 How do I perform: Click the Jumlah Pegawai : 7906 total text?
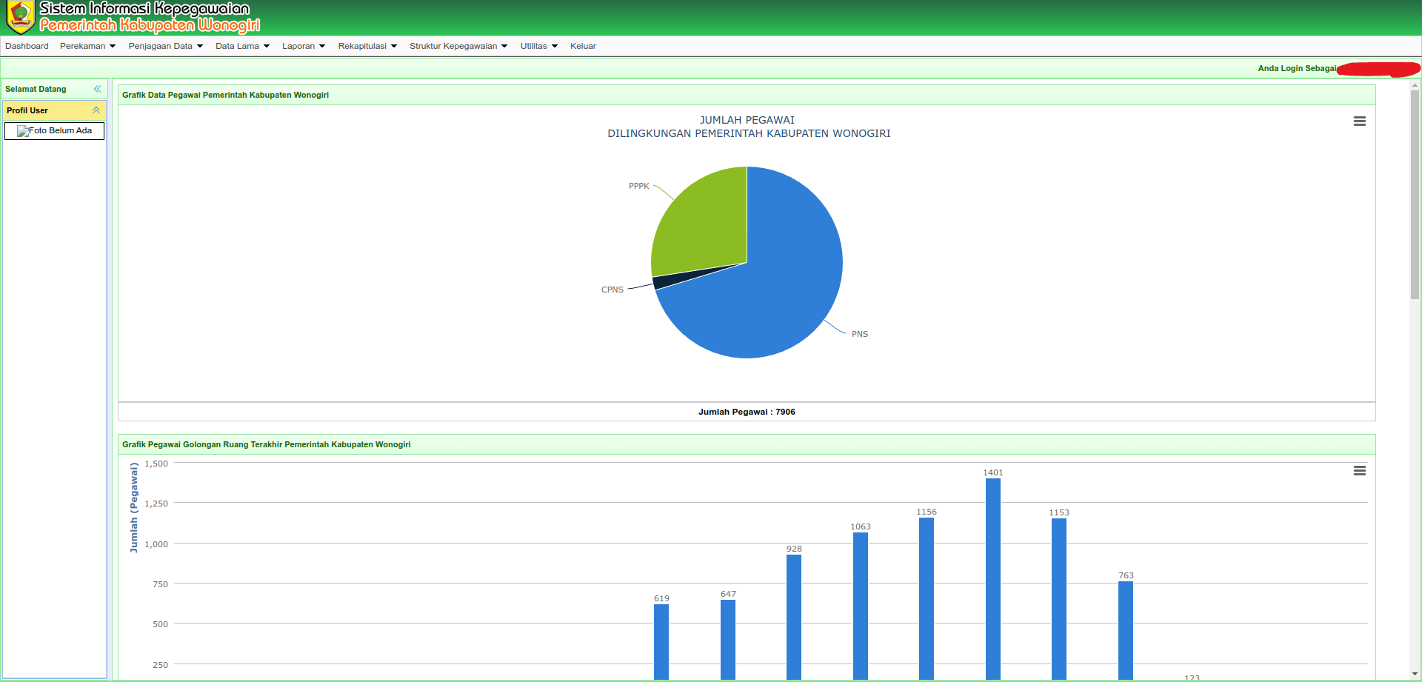[747, 412]
